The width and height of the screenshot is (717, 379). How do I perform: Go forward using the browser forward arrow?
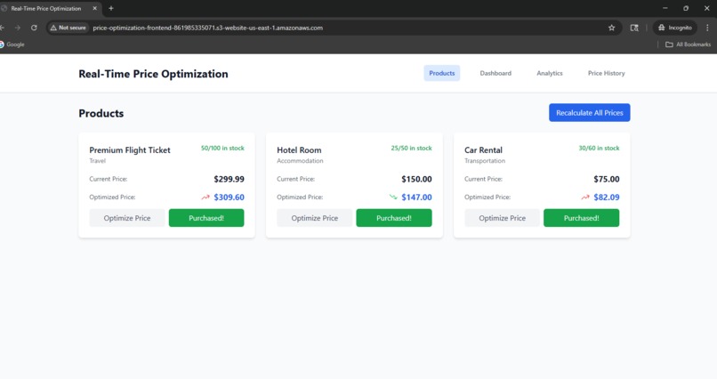18,28
